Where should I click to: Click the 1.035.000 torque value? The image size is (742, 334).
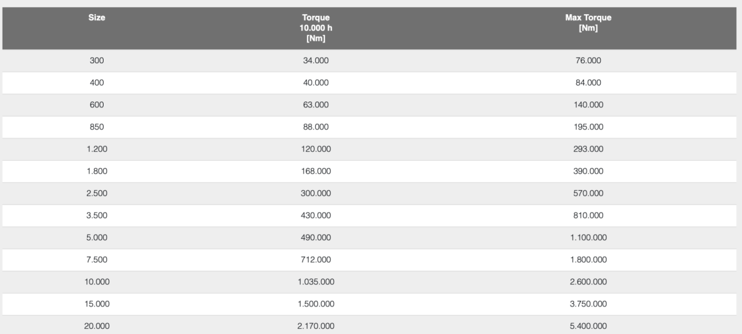318,282
